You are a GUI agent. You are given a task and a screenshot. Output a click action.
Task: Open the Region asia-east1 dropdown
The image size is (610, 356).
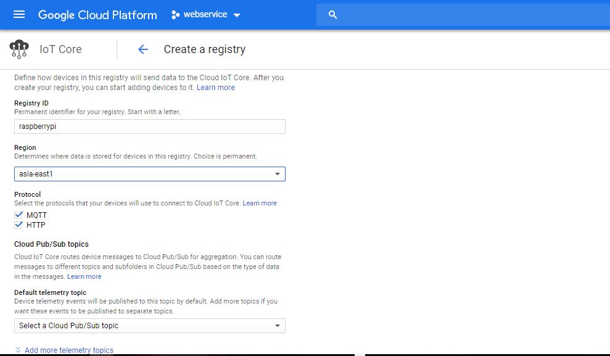[x=150, y=174]
